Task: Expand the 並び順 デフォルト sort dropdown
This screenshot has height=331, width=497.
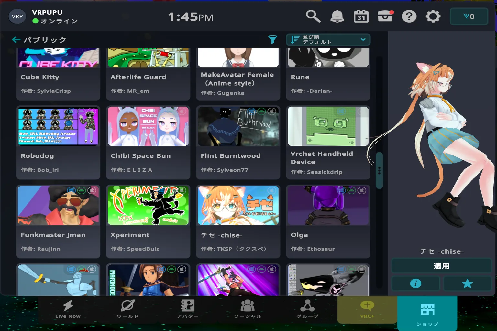Action: [328, 39]
